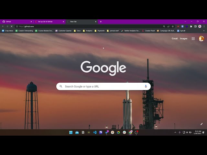Open the Twitter Analytics bookmark
The width and height of the screenshot is (207, 155).
pyautogui.click(x=130, y=31)
